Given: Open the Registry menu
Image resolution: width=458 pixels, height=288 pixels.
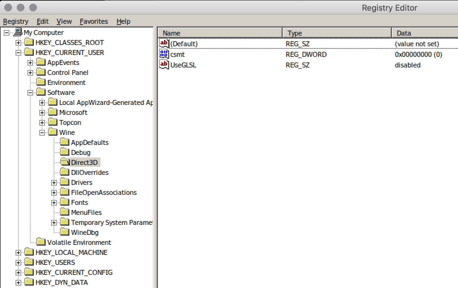Looking at the screenshot, I should coord(16,21).
